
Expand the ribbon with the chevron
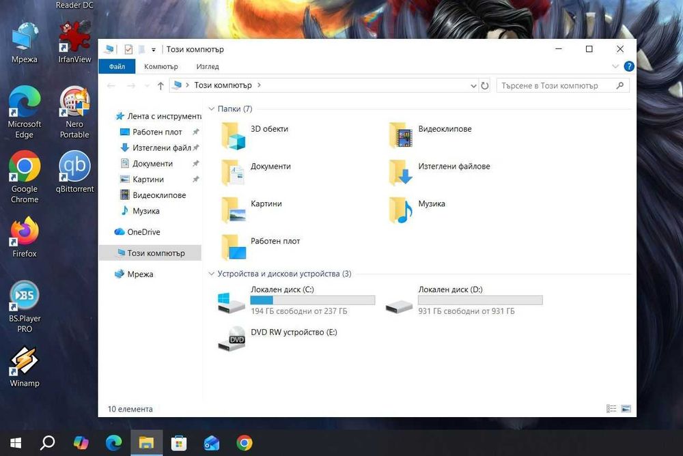point(615,66)
